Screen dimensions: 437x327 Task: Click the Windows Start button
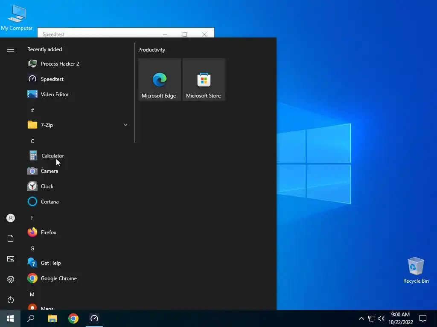click(10, 318)
